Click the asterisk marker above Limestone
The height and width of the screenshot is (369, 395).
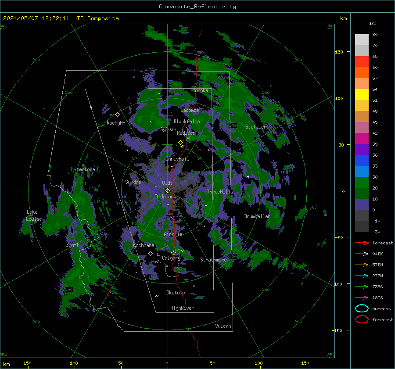pos(83,165)
